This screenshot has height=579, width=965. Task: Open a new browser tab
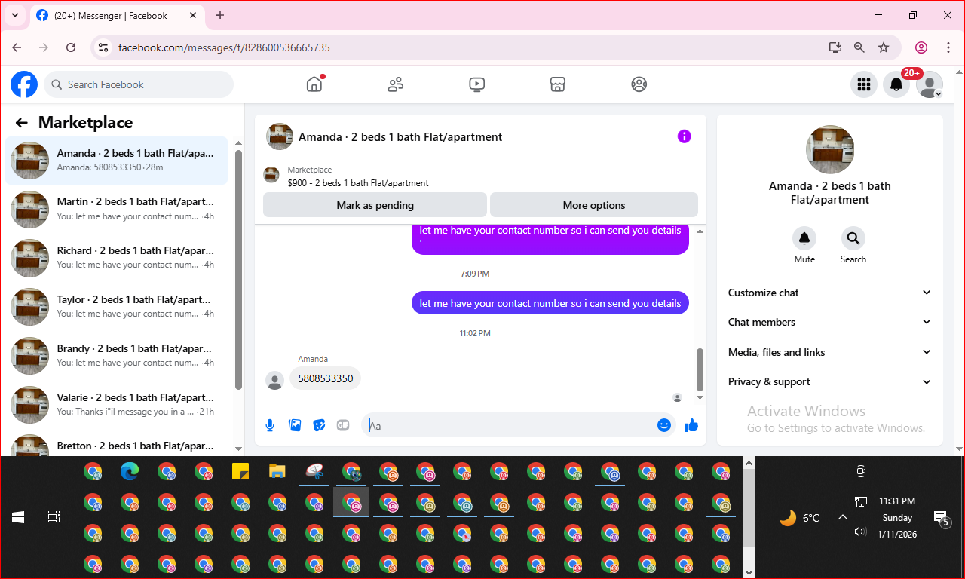point(220,15)
